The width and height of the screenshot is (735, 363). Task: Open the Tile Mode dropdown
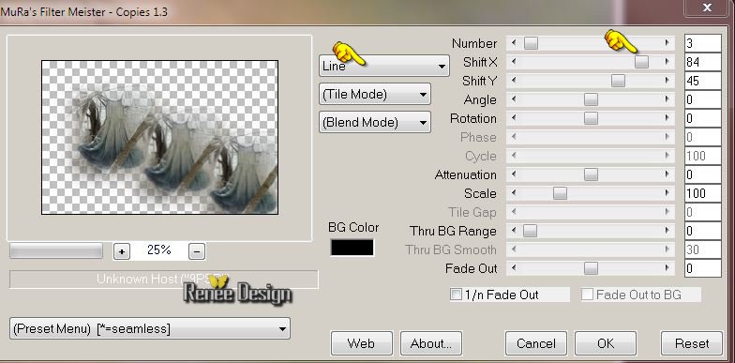[375, 94]
